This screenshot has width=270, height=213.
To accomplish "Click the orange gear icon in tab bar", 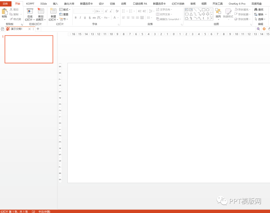I will click(264, 29).
